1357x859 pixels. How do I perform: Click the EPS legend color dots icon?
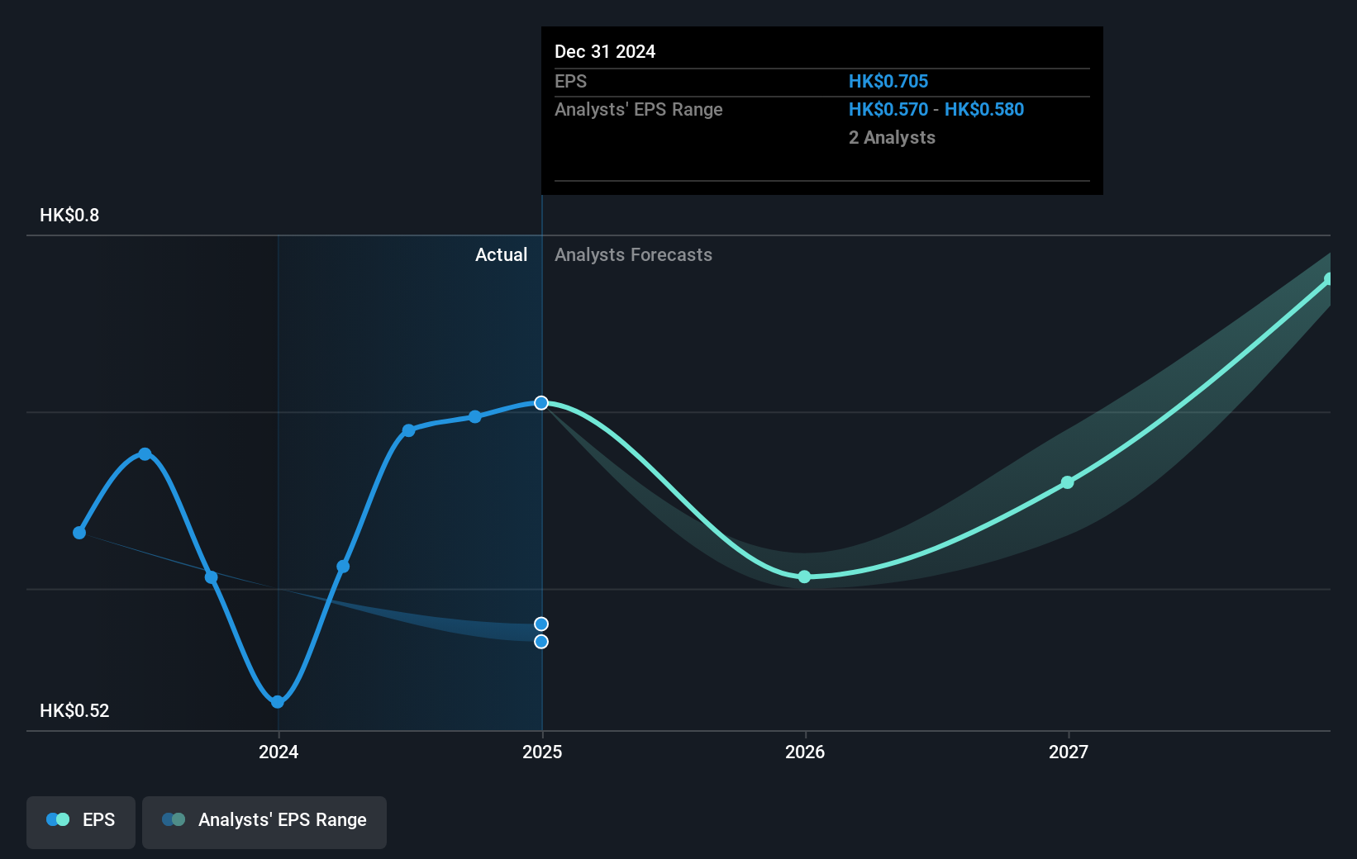pos(58,819)
